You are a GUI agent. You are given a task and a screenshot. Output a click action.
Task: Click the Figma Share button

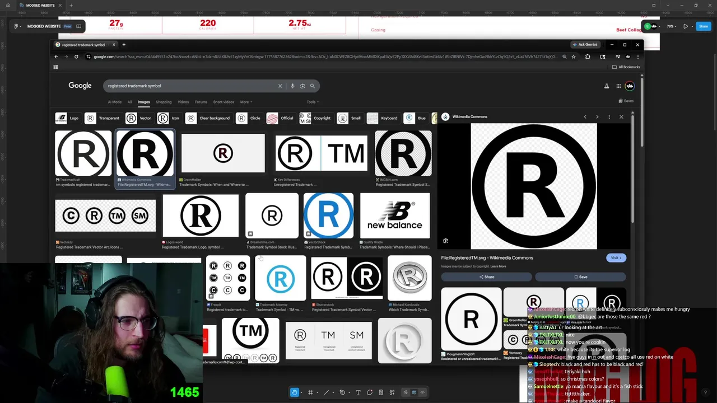[703, 26]
